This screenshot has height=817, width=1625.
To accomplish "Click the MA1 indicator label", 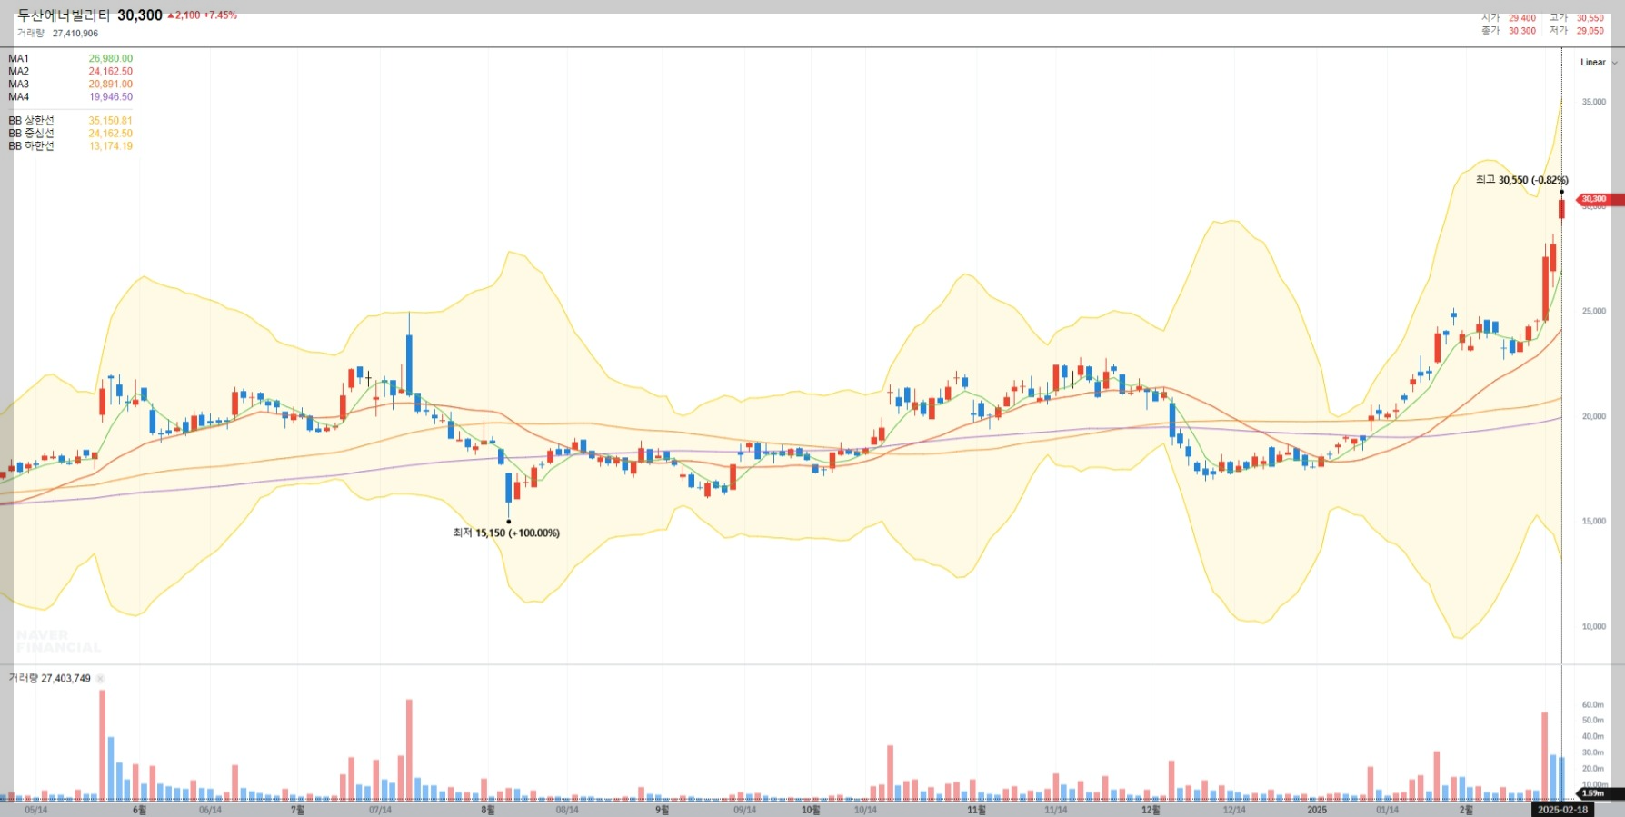I will click(19, 59).
